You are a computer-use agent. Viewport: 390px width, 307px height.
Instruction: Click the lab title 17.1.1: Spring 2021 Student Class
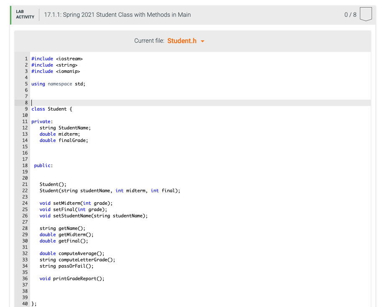[118, 15]
